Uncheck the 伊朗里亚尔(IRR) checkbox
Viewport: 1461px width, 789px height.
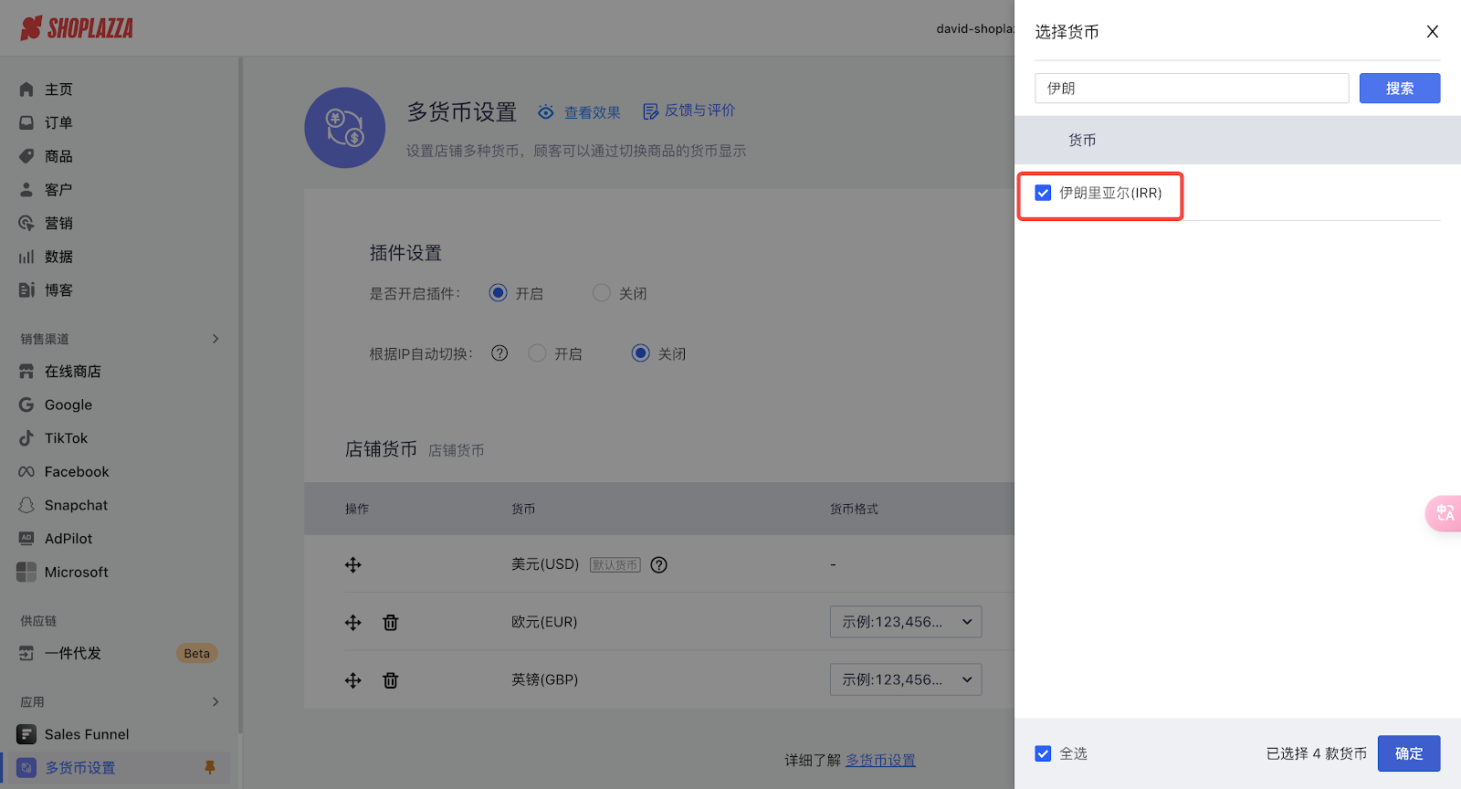pyautogui.click(x=1043, y=193)
